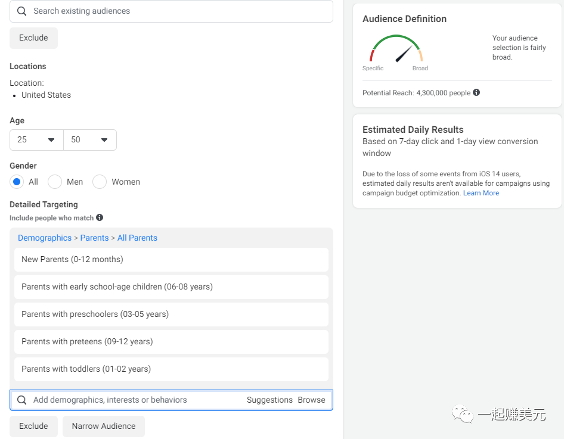Click the All Parents breadcrumb
The image size is (564, 439).
click(x=137, y=238)
